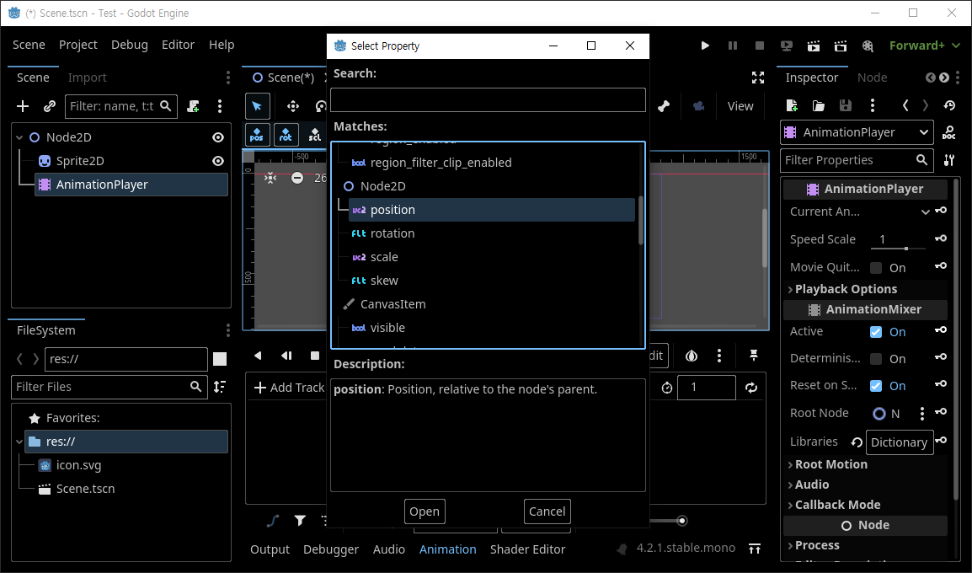Image resolution: width=972 pixels, height=573 pixels.
Task: Expand the Root Motion section
Action: pyautogui.click(x=830, y=464)
